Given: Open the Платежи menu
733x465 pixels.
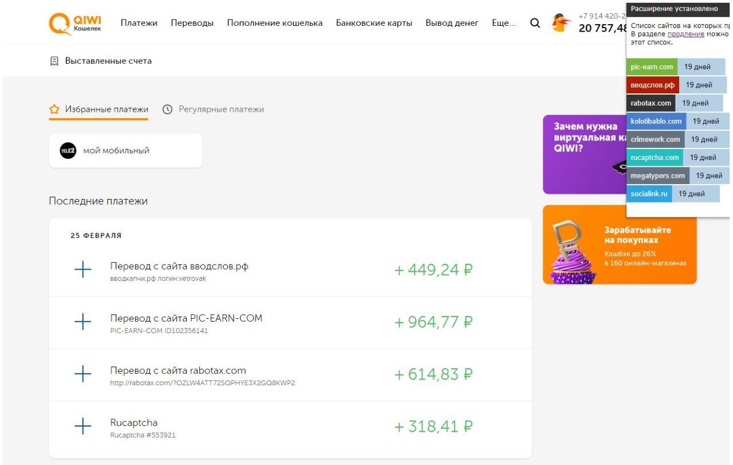Looking at the screenshot, I should click(x=139, y=24).
